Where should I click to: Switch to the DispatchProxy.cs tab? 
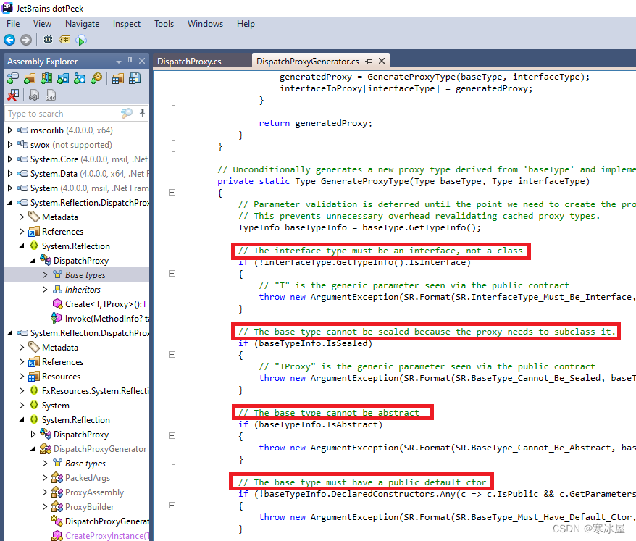[189, 62]
